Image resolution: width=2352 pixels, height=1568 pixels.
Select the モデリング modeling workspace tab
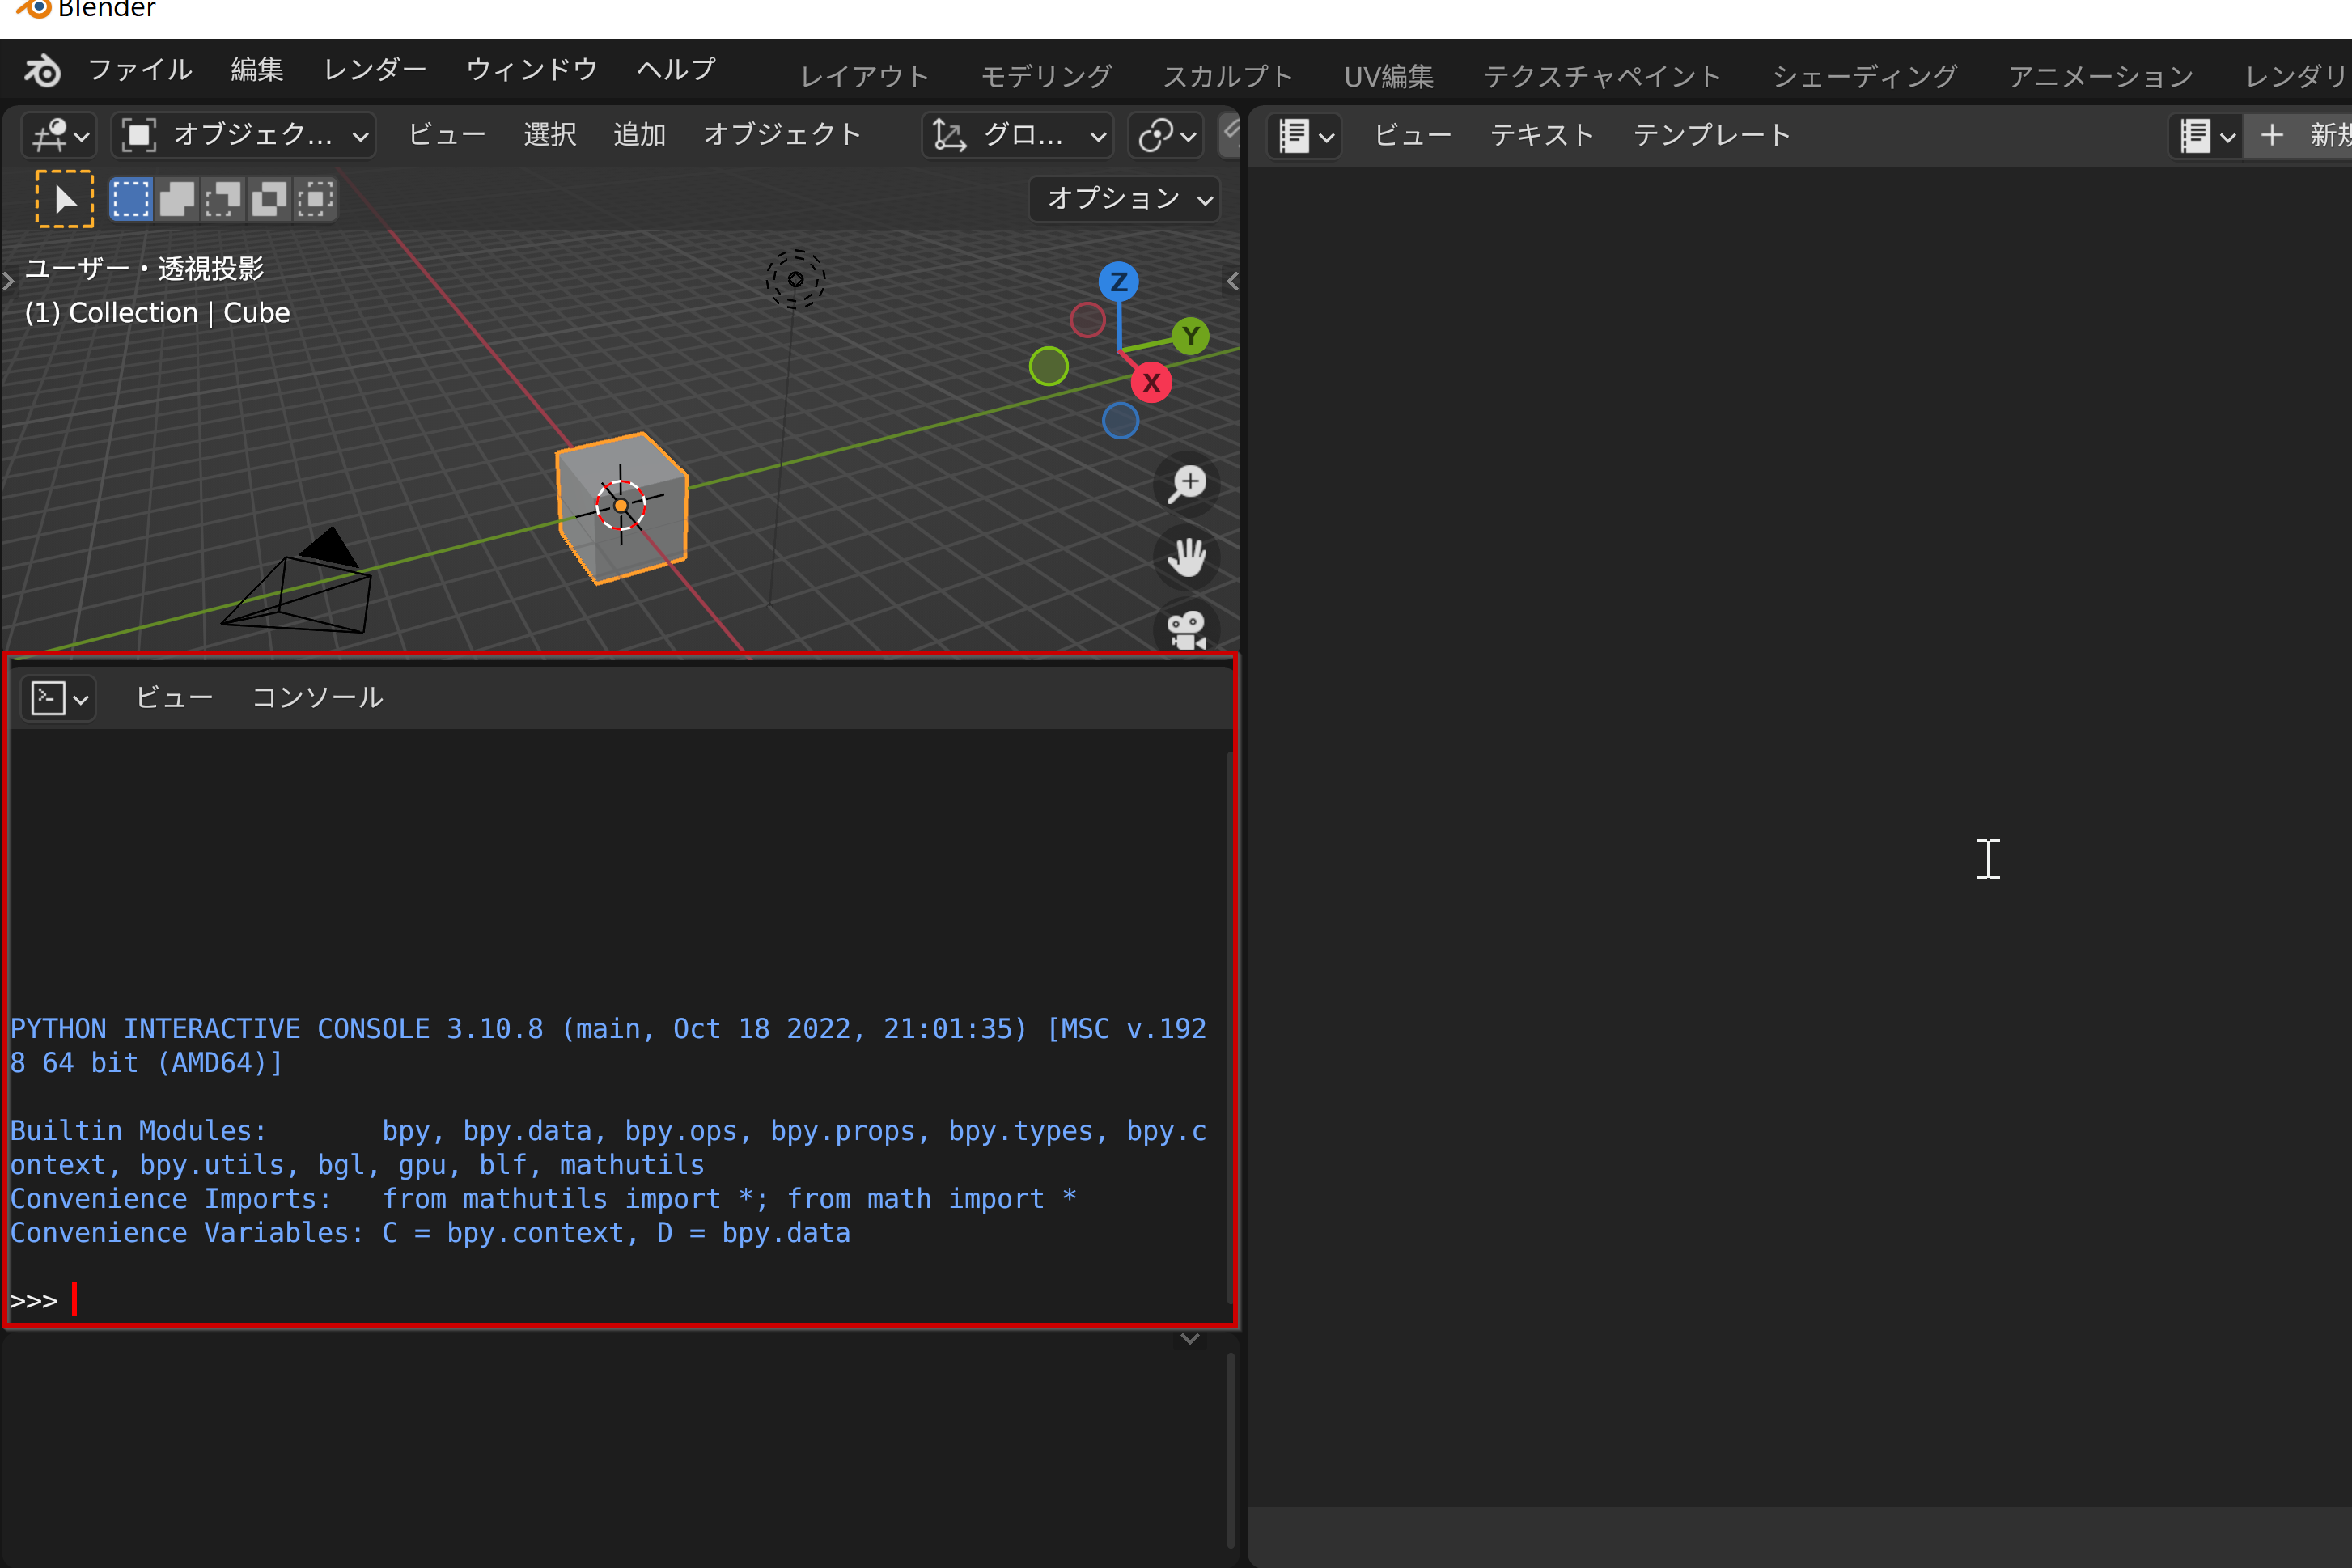(1043, 72)
